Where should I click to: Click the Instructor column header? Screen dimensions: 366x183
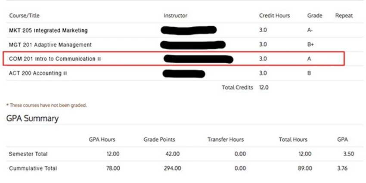[x=175, y=16]
